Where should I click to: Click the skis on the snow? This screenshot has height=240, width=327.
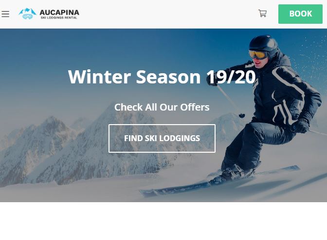point(219,181)
